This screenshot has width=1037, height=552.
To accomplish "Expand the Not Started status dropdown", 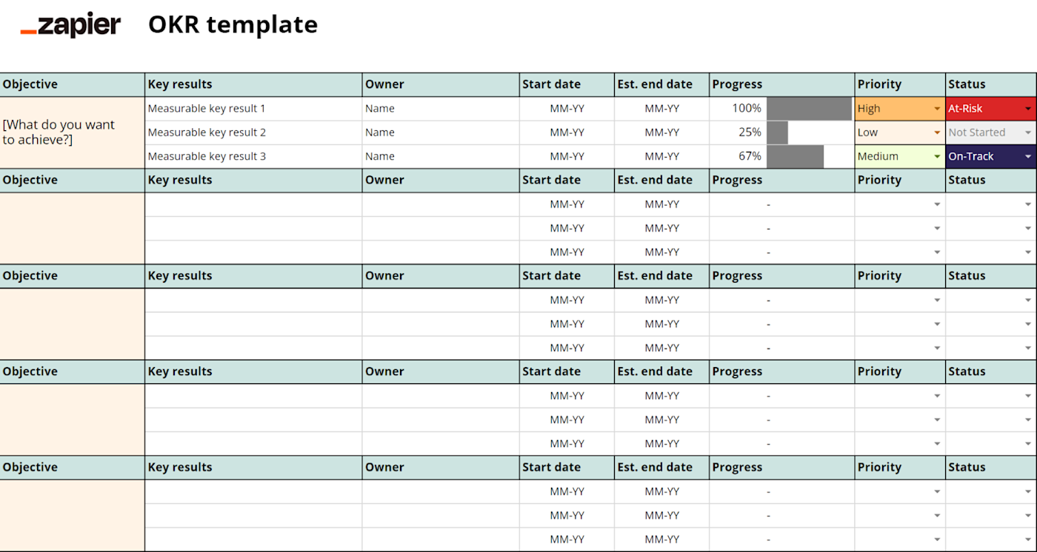I will [x=1028, y=133].
